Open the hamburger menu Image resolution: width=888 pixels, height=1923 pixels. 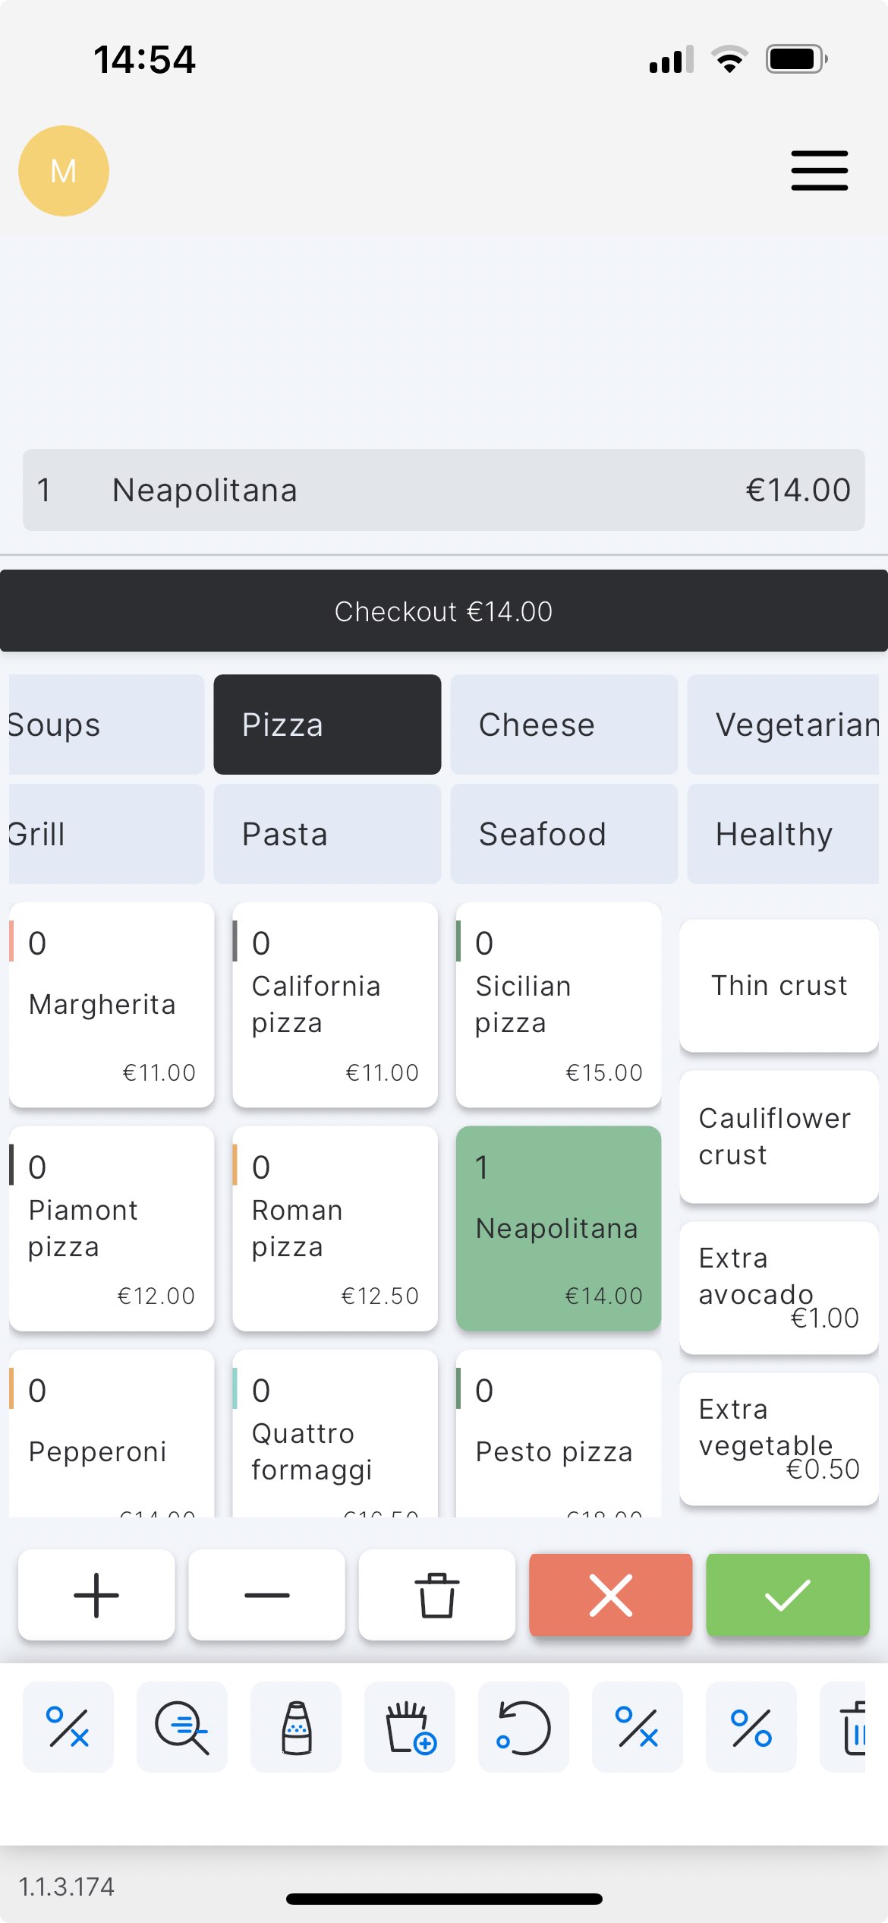819,170
